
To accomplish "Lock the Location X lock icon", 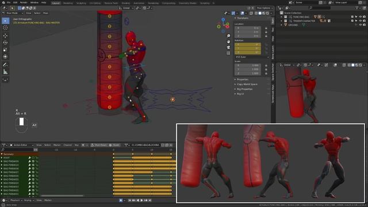I will pos(266,28).
